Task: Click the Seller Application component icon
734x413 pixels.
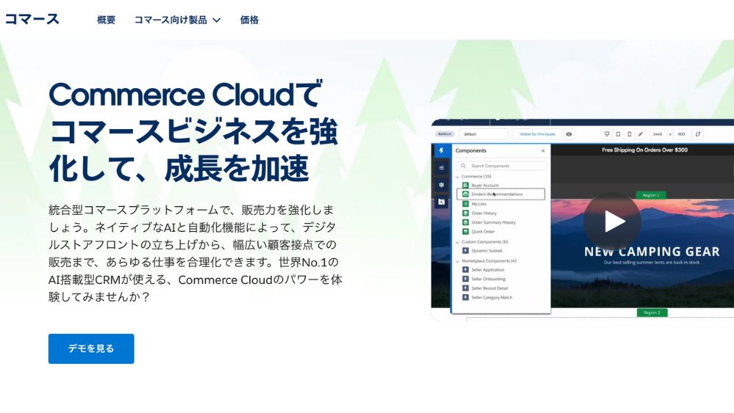Action: click(465, 269)
